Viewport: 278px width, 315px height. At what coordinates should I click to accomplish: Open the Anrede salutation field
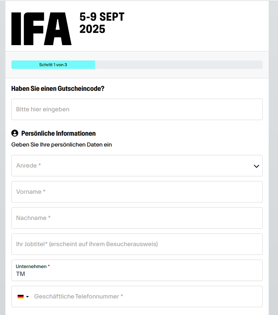132,166
